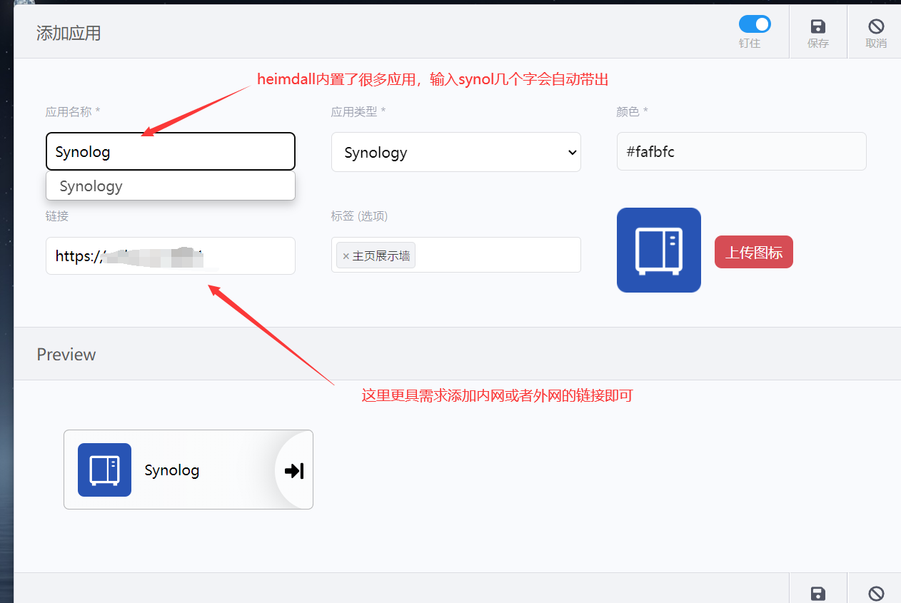Click the 应用类型 * label
The image size is (901, 603).
coord(358,112)
